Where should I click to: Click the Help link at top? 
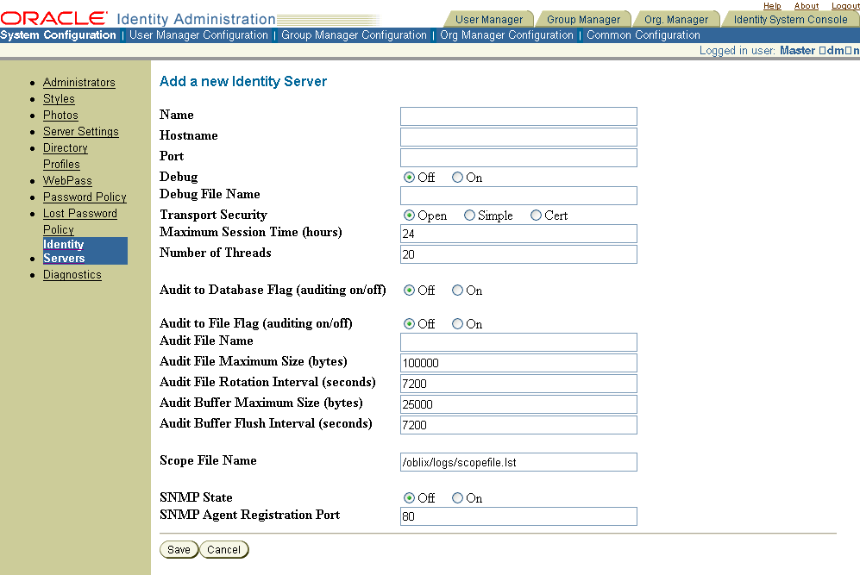click(772, 6)
